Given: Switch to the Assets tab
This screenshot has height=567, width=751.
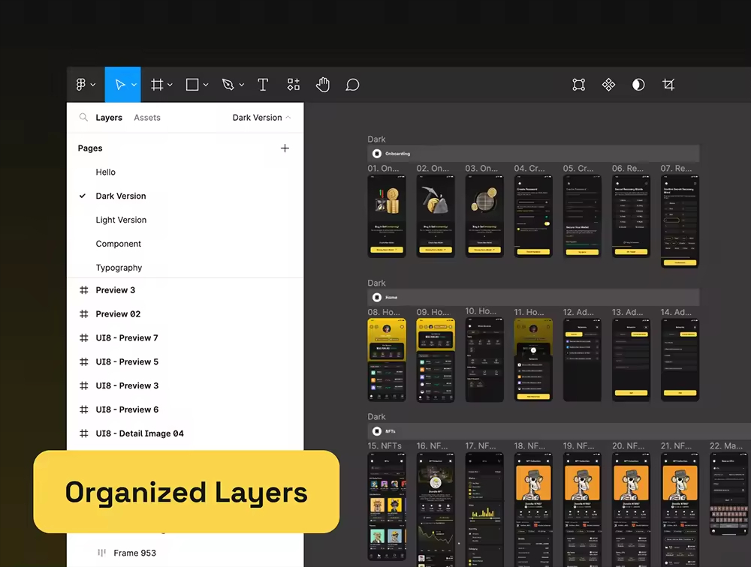Looking at the screenshot, I should [x=147, y=118].
